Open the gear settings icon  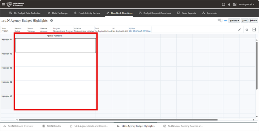[247, 30]
